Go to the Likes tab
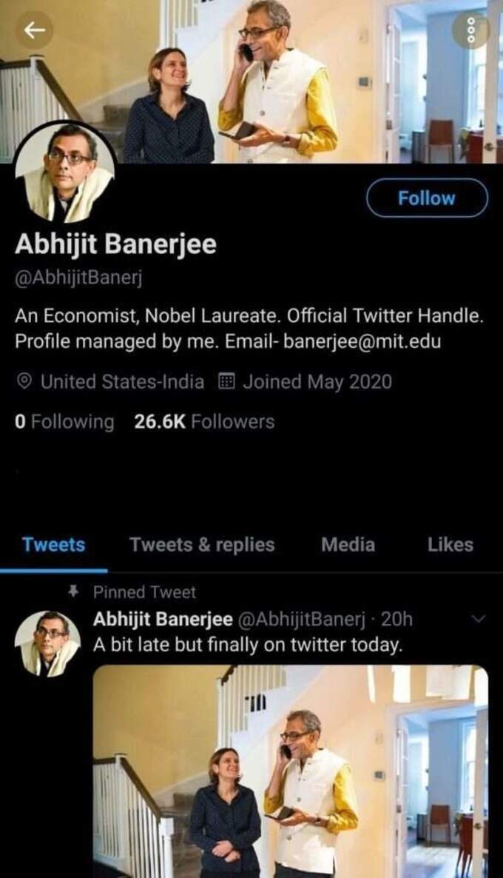Image resolution: width=503 pixels, height=878 pixels. [450, 544]
